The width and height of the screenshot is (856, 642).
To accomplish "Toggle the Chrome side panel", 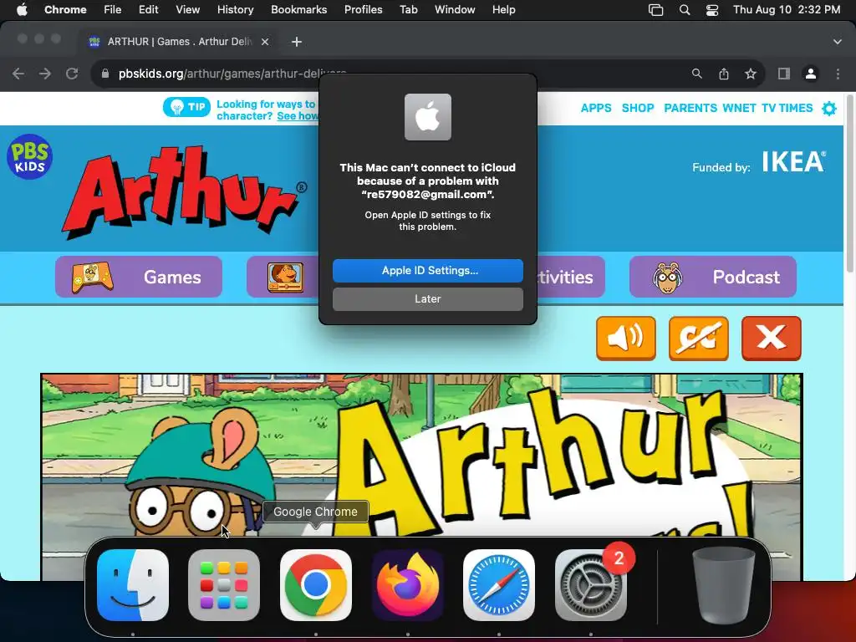I will pos(784,74).
